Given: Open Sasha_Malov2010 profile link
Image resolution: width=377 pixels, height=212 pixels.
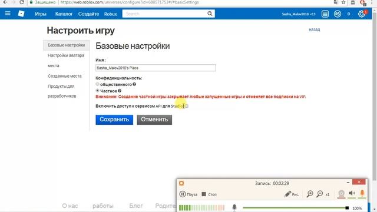Looking at the screenshot, I should (x=299, y=14).
